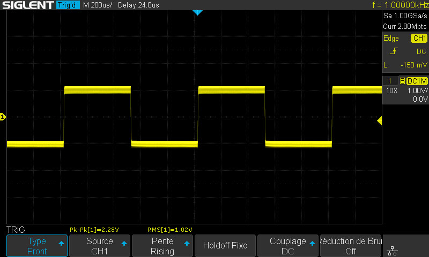429x257 pixels.
Task: Click the rising edge slope icon
Action: [394, 51]
